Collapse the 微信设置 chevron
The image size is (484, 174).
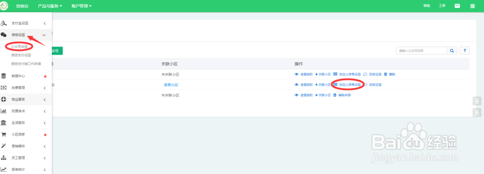click(x=44, y=35)
